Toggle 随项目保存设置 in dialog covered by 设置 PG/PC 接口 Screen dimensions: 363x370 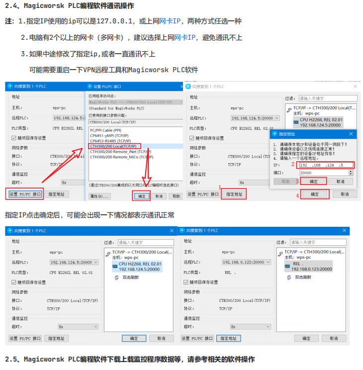[14, 138]
